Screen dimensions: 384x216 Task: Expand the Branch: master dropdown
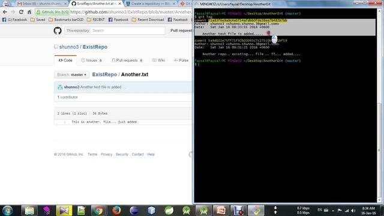tap(71, 74)
